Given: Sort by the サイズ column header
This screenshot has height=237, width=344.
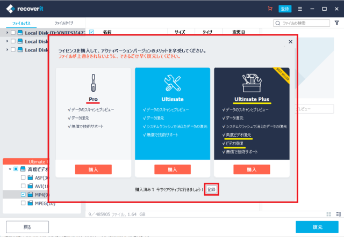Looking at the screenshot, I should tap(180, 32).
